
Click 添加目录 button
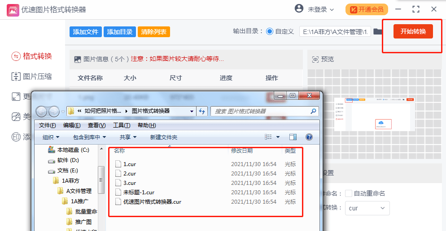pos(120,32)
